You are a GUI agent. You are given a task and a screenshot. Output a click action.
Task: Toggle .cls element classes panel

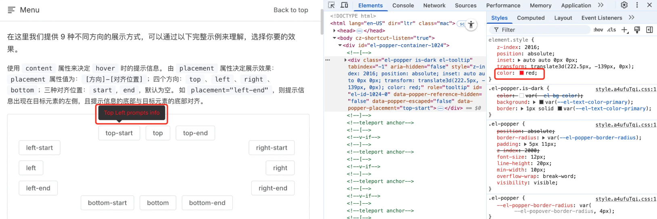pos(611,30)
